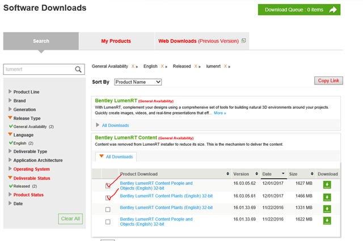The width and height of the screenshot is (363, 241).
Task: Open Web Downloads (Previous Version) tab
Action: point(202,41)
